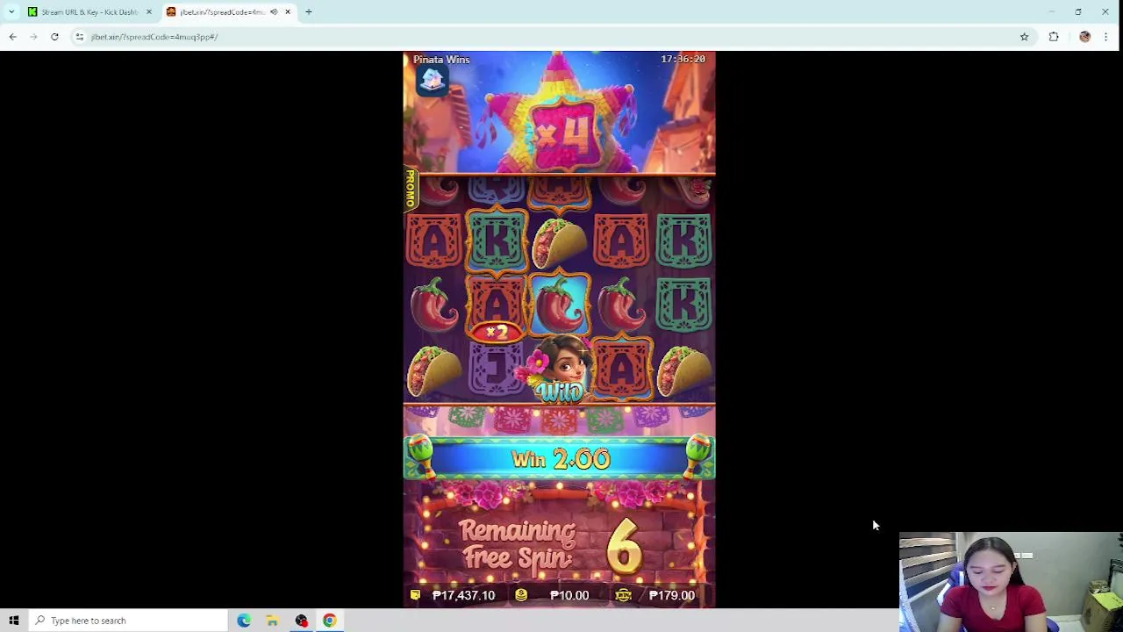Open the browser extensions puzzle icon
This screenshot has height=632, width=1123.
(x=1054, y=37)
